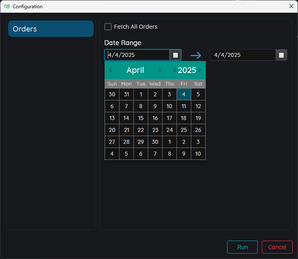The width and height of the screenshot is (298, 259).
Task: Go to next month after April
Action: [x=160, y=70]
